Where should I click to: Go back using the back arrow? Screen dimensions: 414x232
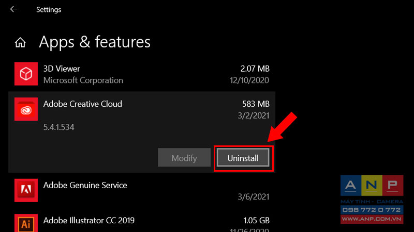pos(14,9)
